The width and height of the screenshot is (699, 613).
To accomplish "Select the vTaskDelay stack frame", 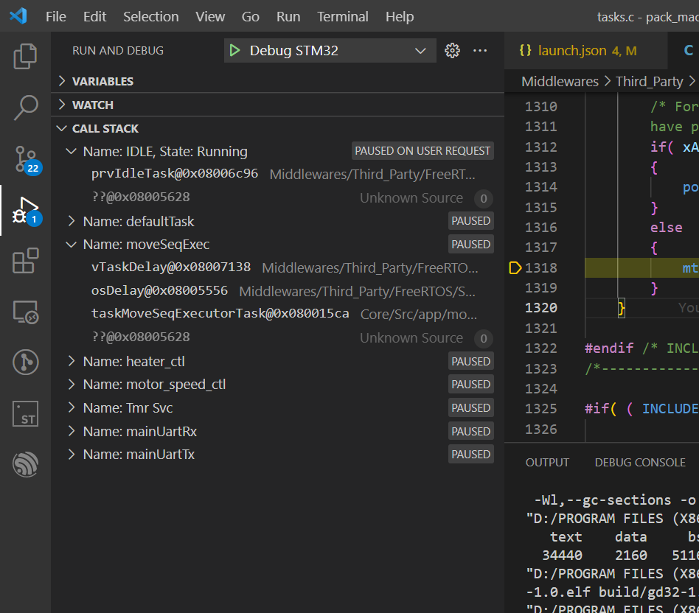I will (x=171, y=267).
